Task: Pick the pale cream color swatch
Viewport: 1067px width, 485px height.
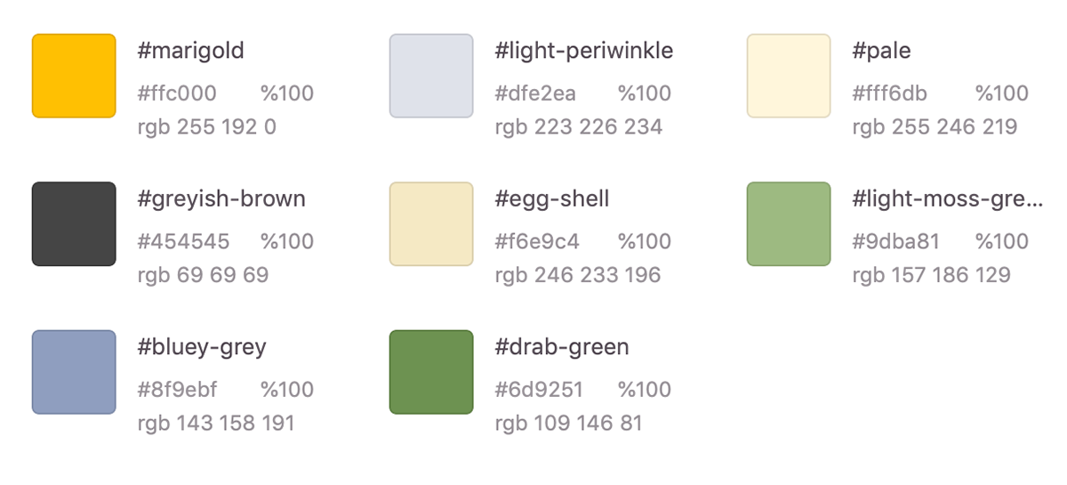Action: (x=789, y=76)
